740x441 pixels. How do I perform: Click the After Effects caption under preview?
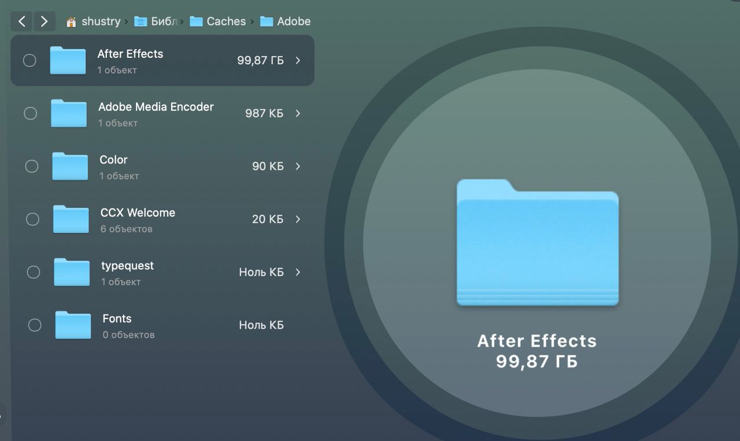[537, 341]
